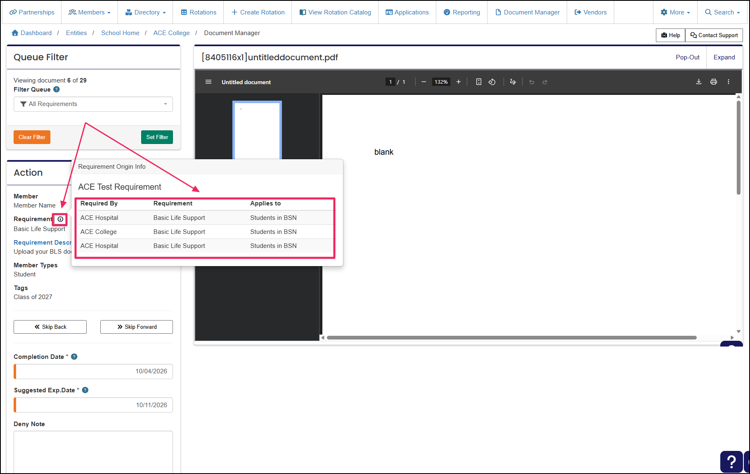Select the PDF draw annotation tool
This screenshot has height=474, width=750.
[513, 82]
